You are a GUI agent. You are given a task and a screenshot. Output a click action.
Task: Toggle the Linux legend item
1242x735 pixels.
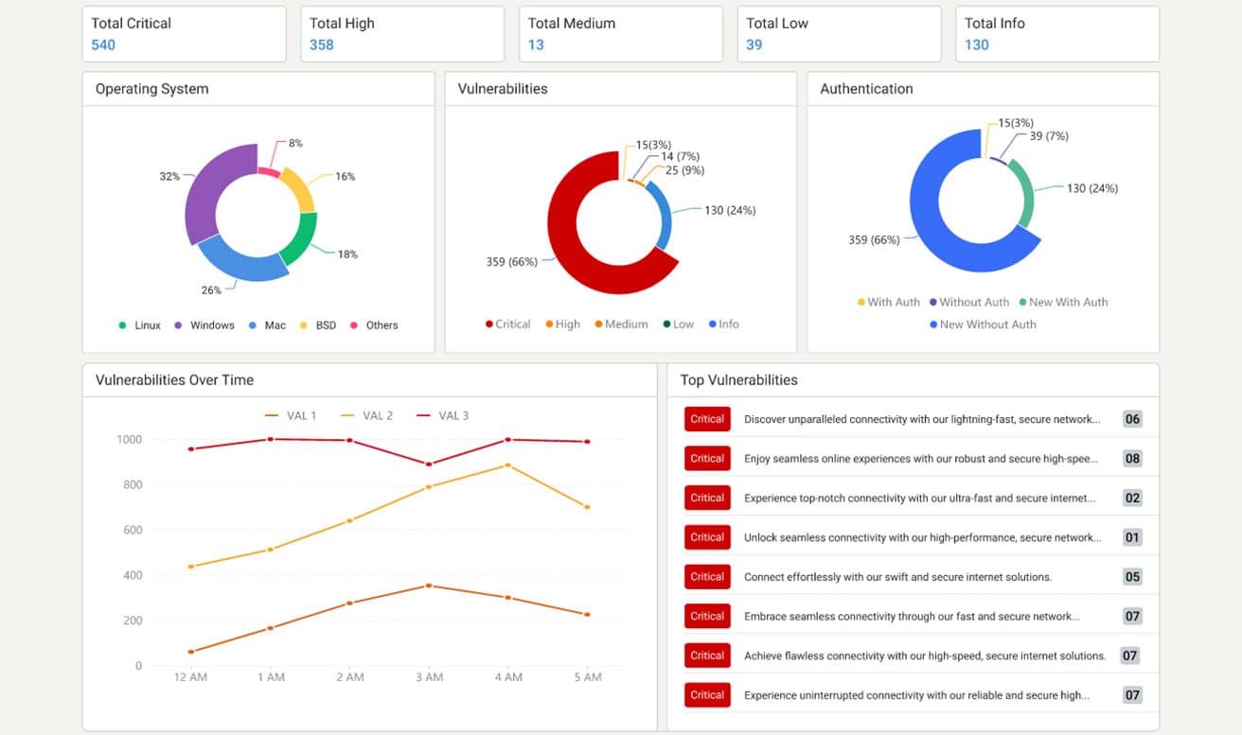point(140,325)
